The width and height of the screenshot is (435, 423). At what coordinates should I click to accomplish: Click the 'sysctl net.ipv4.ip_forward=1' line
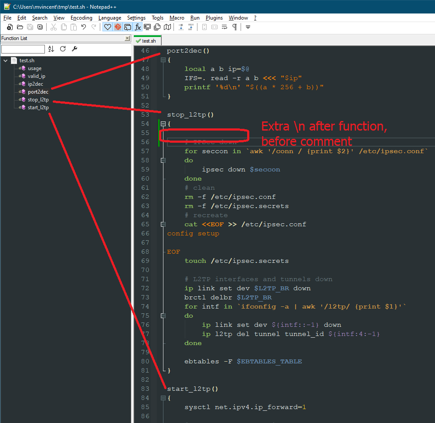tap(245, 407)
